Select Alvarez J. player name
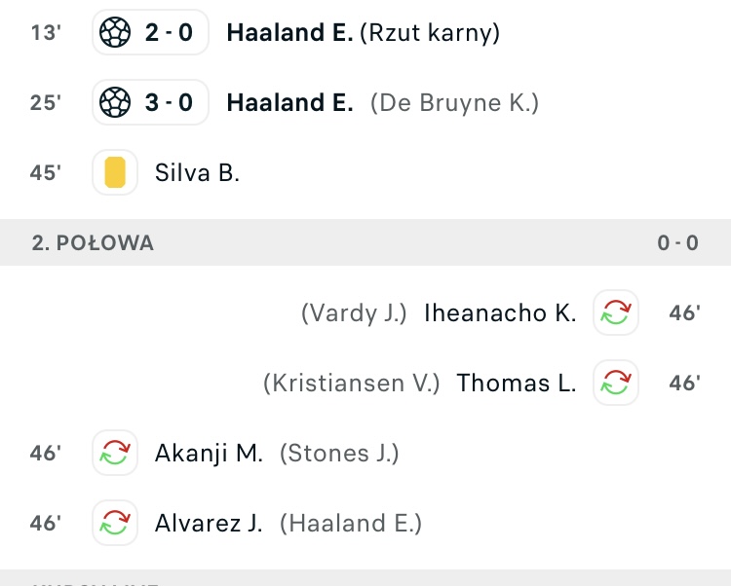The height and width of the screenshot is (586, 731). coord(209,523)
